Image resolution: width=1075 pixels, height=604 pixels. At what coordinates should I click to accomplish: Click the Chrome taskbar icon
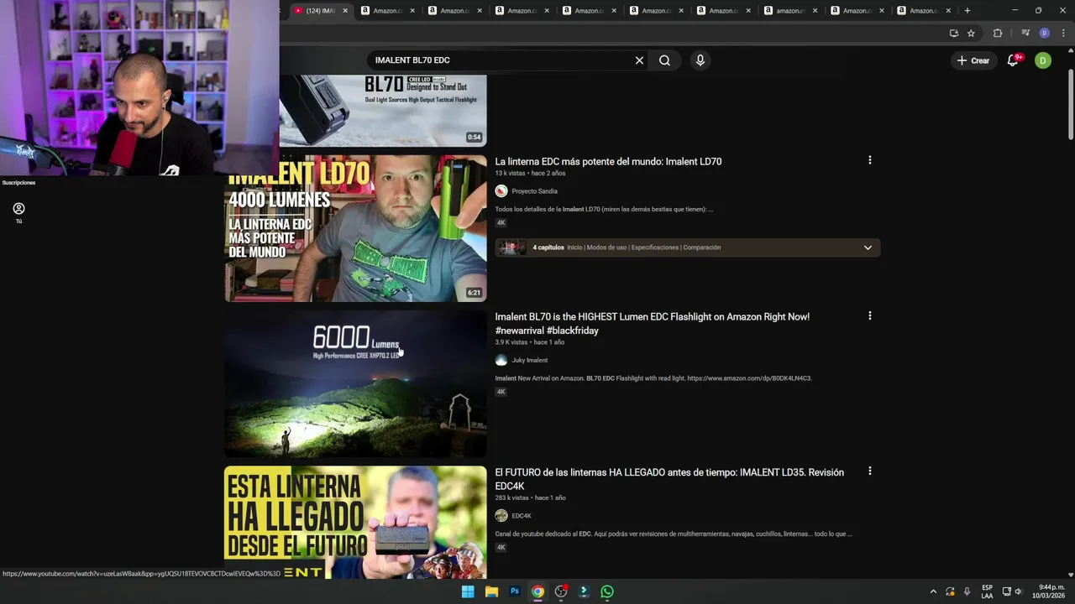pyautogui.click(x=537, y=591)
